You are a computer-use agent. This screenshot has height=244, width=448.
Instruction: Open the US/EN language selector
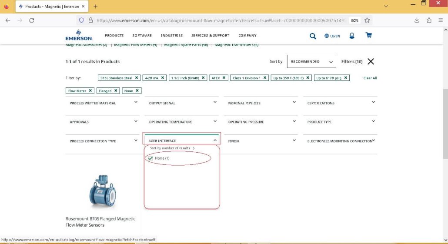332,36
